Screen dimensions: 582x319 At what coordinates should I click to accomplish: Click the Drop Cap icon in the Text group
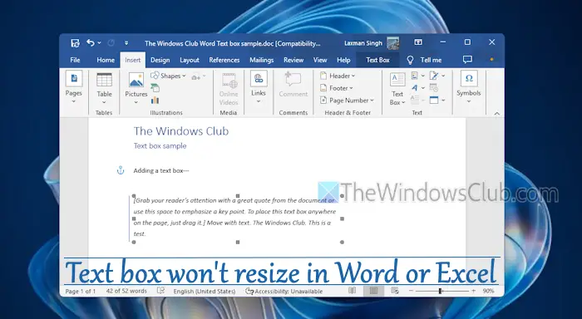tap(415, 100)
